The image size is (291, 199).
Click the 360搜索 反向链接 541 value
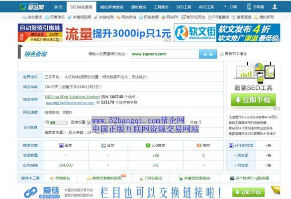(x=156, y=165)
